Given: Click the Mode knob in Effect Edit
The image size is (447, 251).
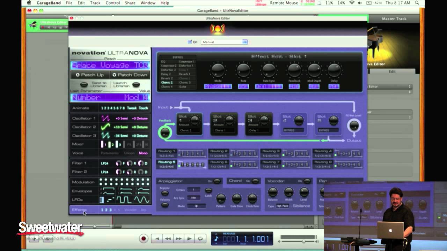Looking at the screenshot, I should point(218,70).
